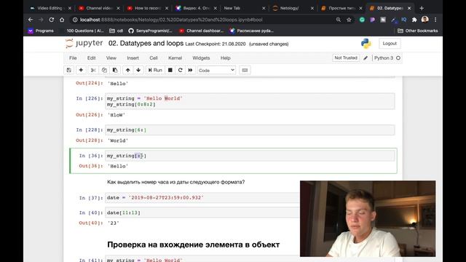Open the SenyaProgramist GitHub bookmark

(x=151, y=31)
